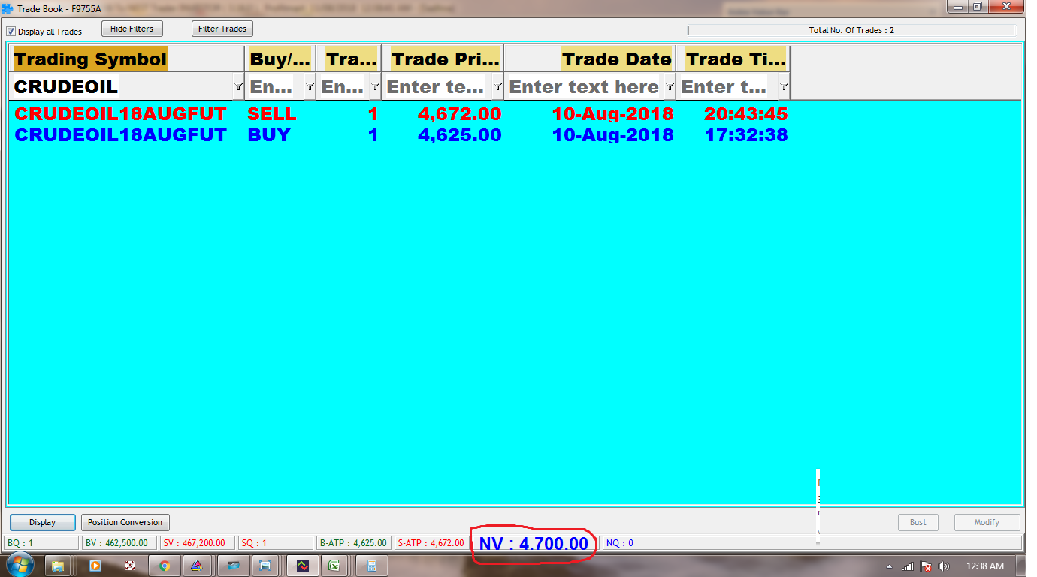
Task: Click the Trade Date filter funnel icon
Action: pyautogui.click(x=670, y=87)
